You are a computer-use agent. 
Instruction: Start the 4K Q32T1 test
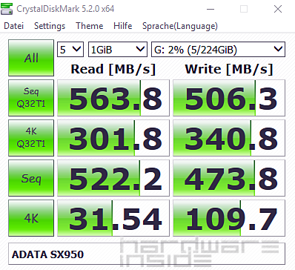pos(31,138)
